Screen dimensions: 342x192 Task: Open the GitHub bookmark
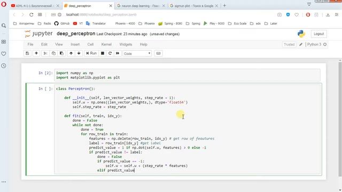pos(62,23)
